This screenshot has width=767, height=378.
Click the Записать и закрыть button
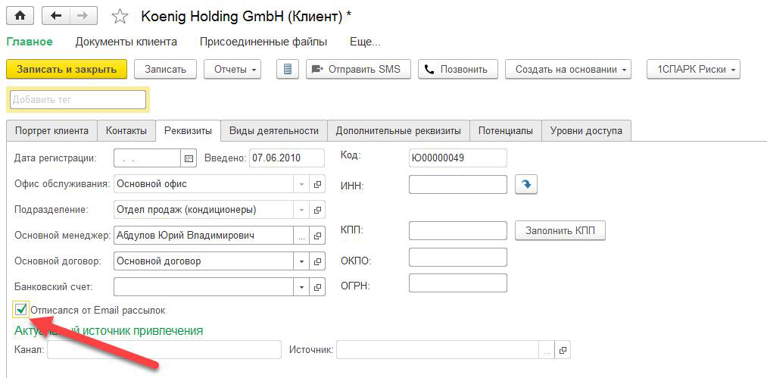click(x=67, y=69)
